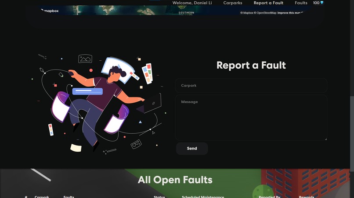This screenshot has width=354, height=198.
Task: Click the Scheduled Maintenance column header
Action: (203, 197)
